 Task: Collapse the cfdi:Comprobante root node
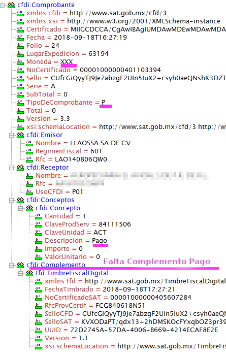point(2,5)
